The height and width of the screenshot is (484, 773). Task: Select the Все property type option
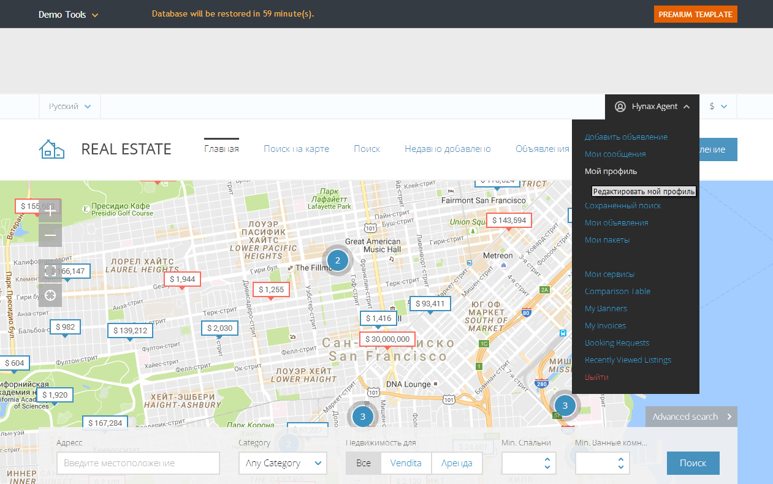(364, 463)
